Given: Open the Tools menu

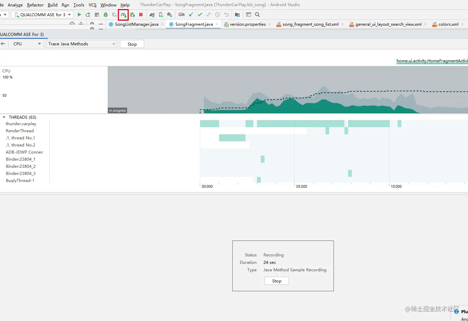Looking at the screenshot, I should coord(79,5).
